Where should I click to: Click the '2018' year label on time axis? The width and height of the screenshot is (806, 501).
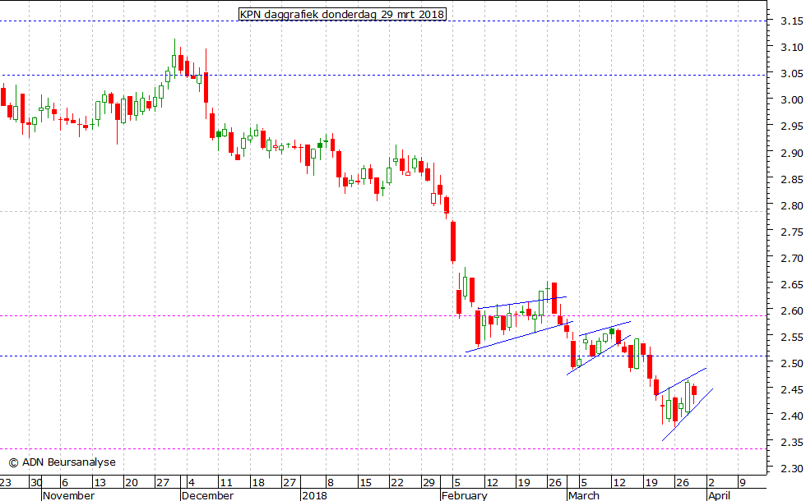314,495
